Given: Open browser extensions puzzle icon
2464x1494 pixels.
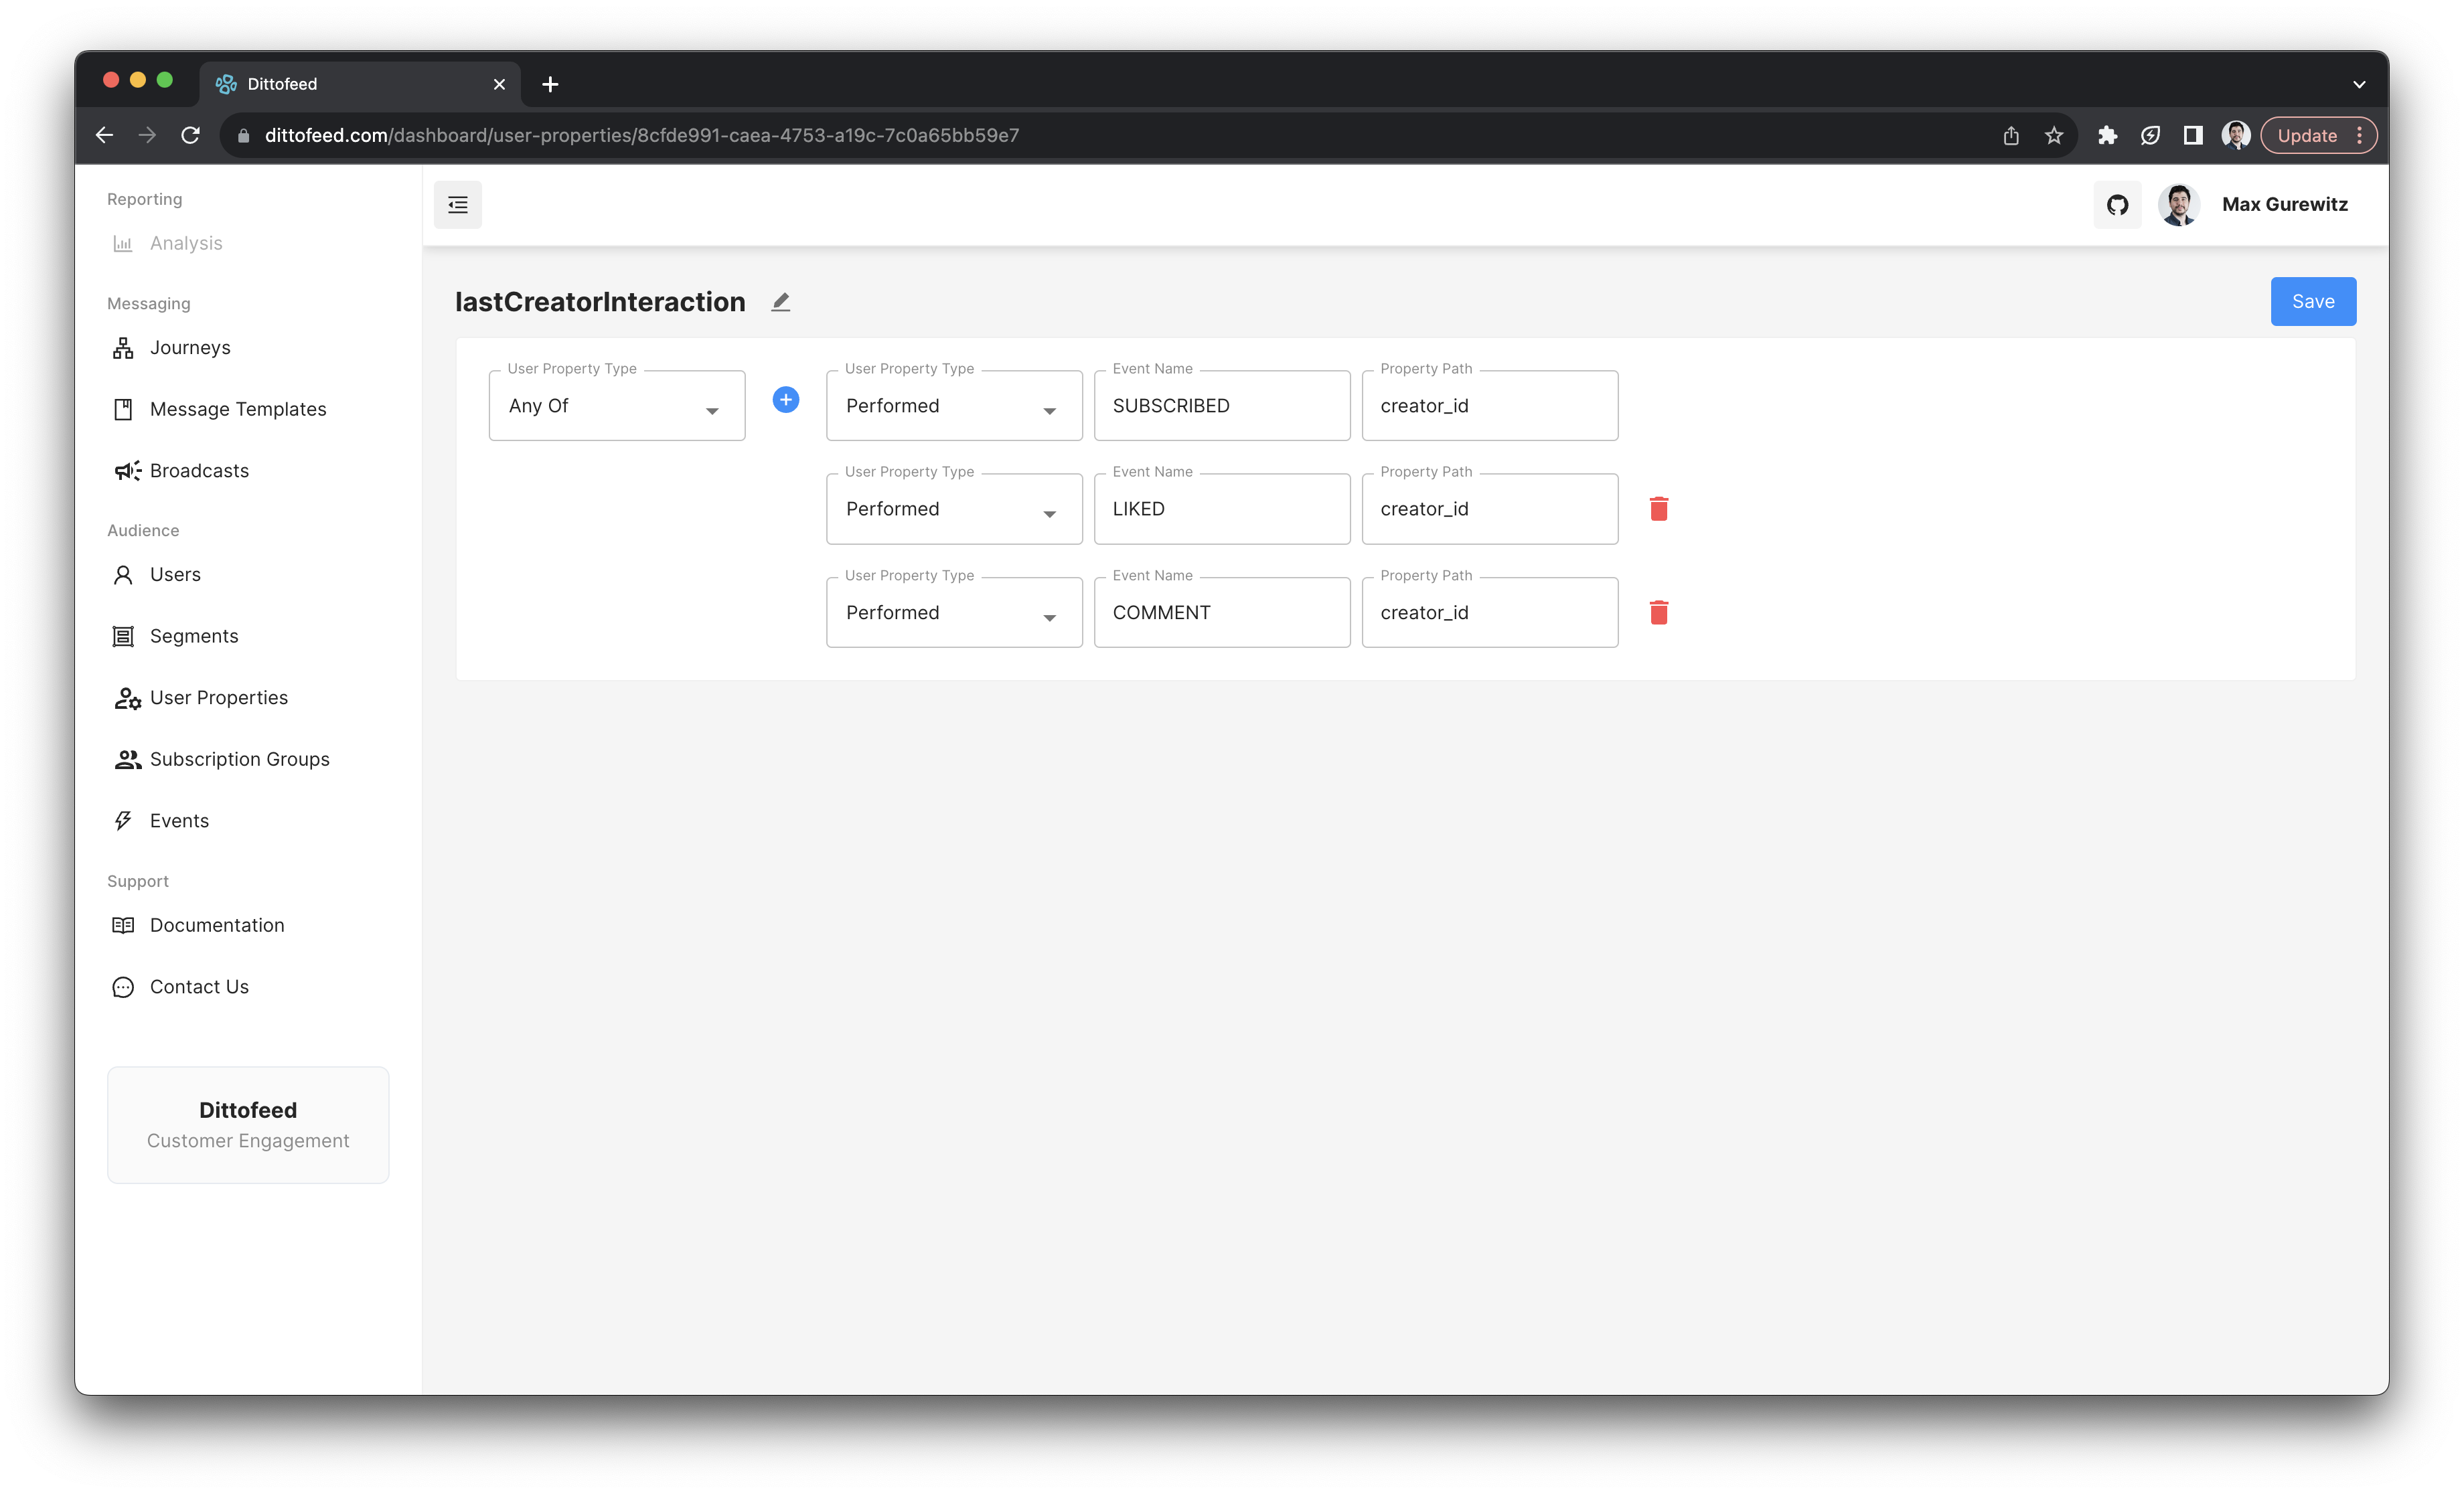Looking at the screenshot, I should (2107, 135).
